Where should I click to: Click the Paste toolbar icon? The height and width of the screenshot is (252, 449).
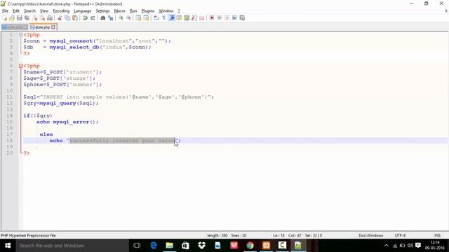(x=75, y=18)
